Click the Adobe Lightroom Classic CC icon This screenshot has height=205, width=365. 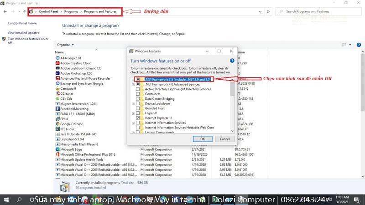57,68
